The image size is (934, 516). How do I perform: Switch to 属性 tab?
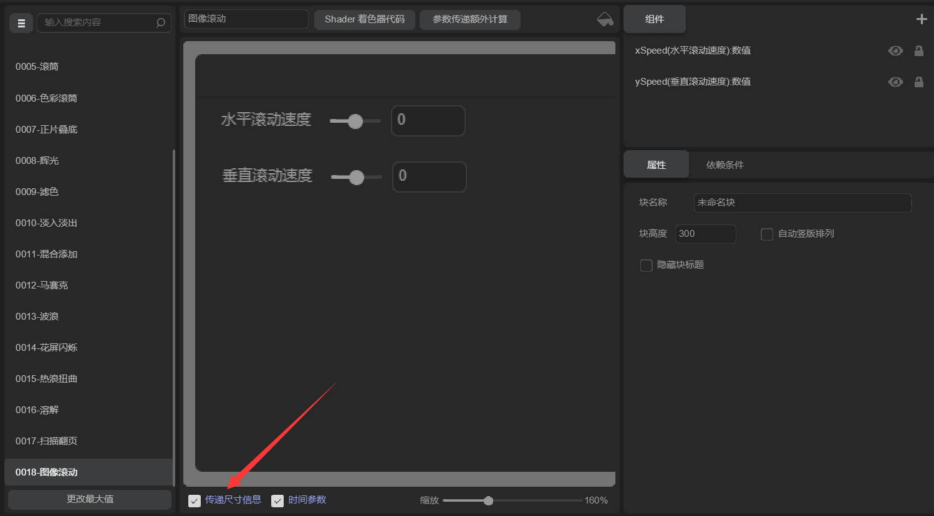657,165
